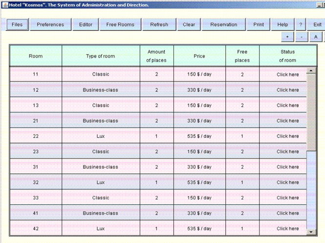
Task: Open the Editor
Action: pyautogui.click(x=86, y=24)
